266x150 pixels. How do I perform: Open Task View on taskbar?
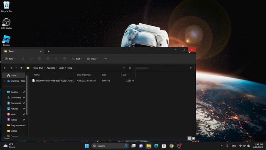tap(133, 146)
